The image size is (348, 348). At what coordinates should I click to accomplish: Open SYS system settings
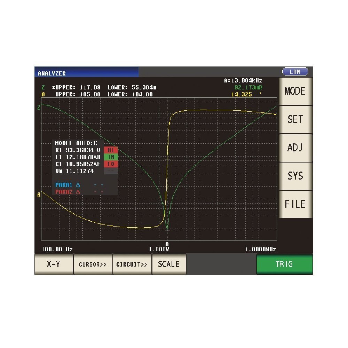point(295,176)
